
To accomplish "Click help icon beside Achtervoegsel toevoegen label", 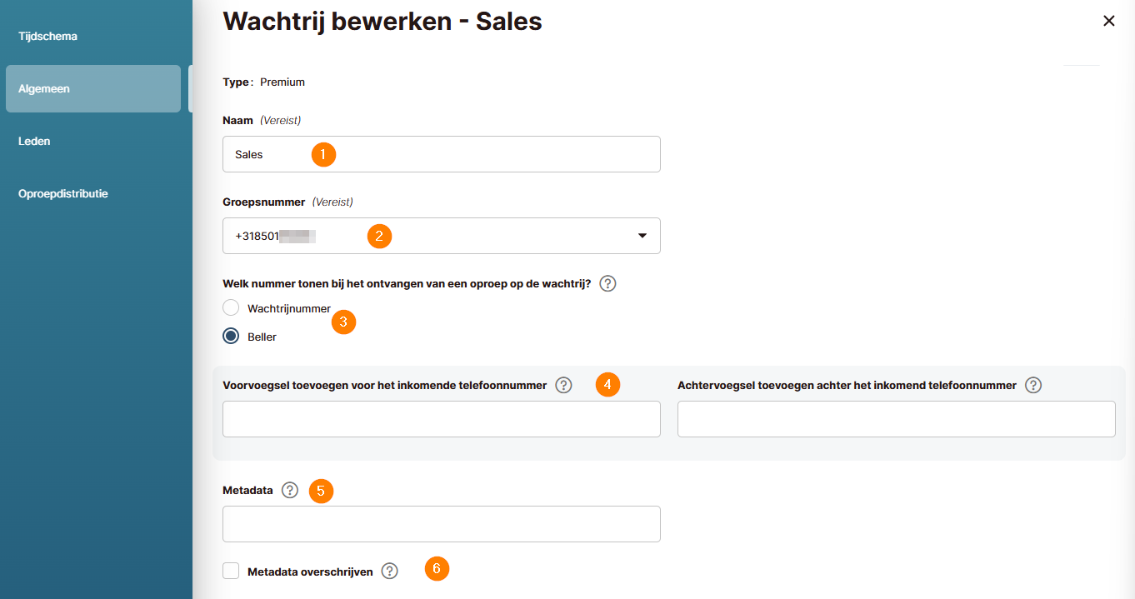I will (x=1033, y=385).
